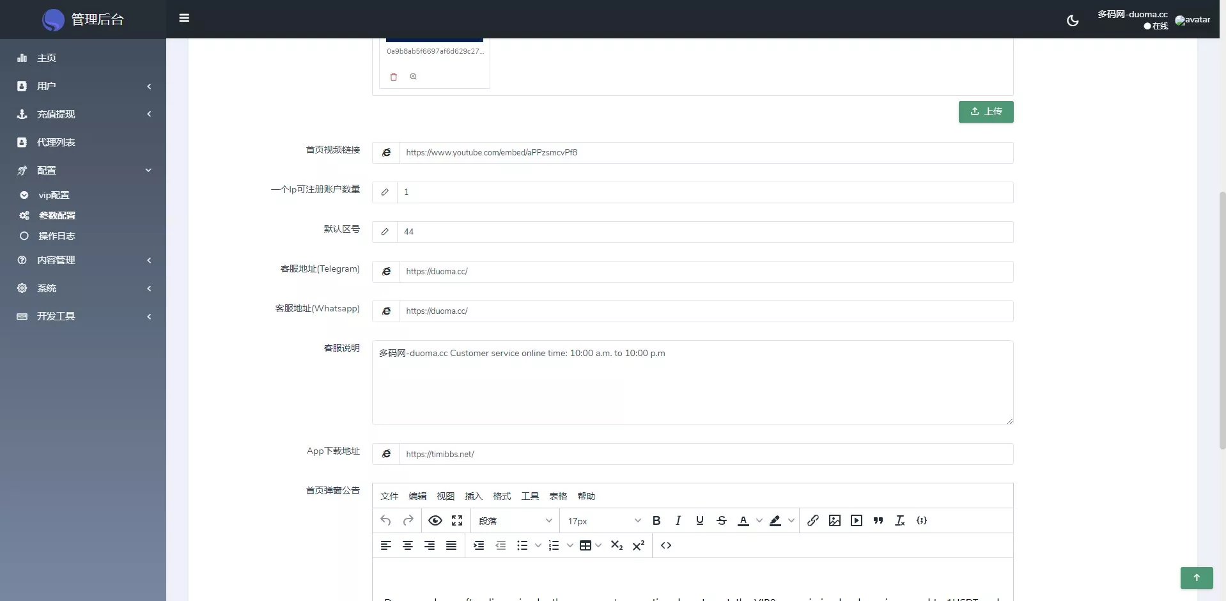1226x601 pixels.
Task: Enter fullscreen mode in the editor
Action: (457, 520)
